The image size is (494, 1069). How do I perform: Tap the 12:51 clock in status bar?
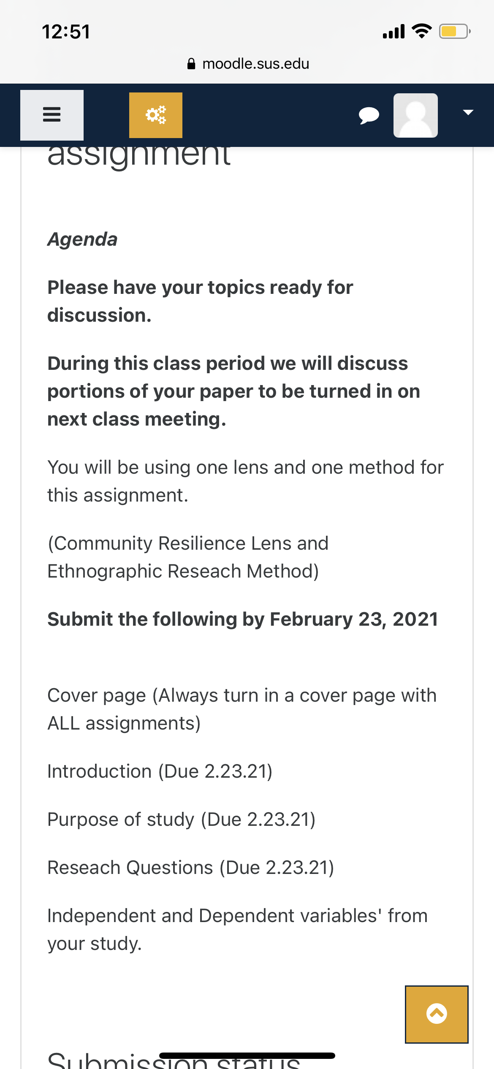click(66, 32)
